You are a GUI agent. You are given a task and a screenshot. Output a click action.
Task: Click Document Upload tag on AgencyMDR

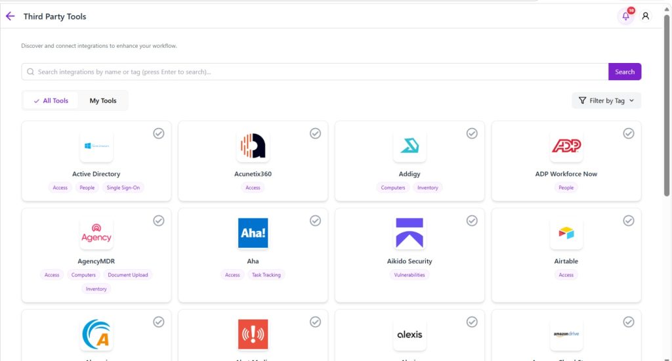(x=128, y=275)
